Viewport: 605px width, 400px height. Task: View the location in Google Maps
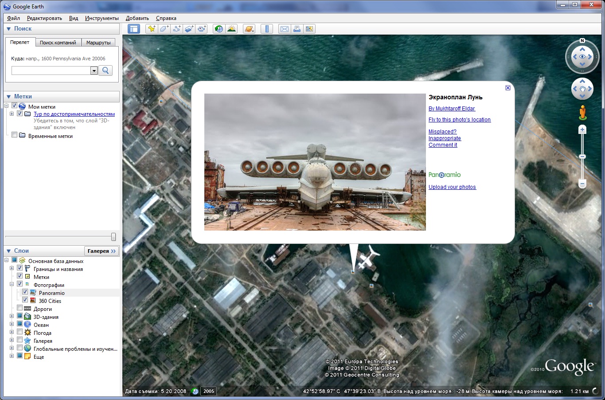pyautogui.click(x=309, y=29)
